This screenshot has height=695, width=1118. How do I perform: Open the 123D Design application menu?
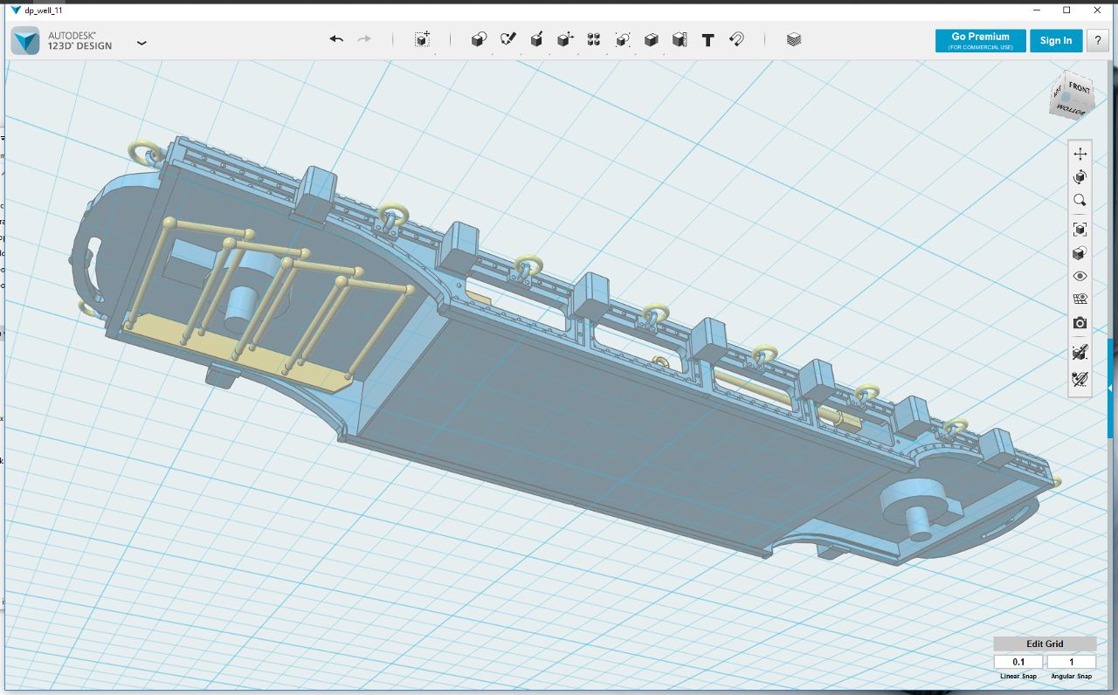click(141, 42)
